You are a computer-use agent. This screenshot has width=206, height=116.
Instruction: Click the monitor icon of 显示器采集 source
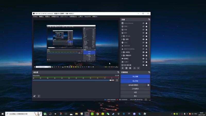coord(123,65)
